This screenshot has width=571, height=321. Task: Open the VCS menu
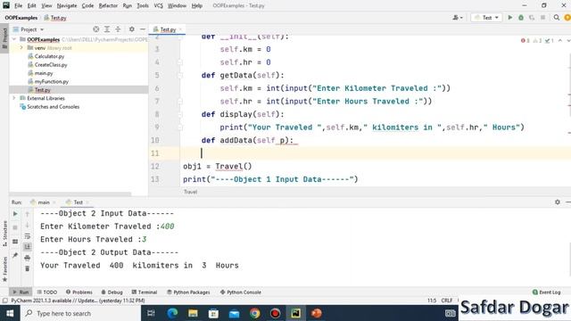159,5
